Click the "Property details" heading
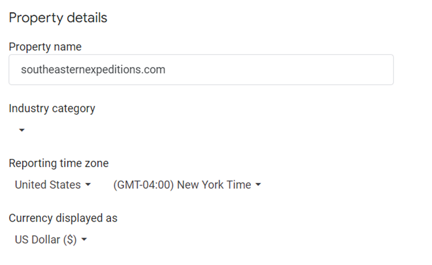The width and height of the screenshot is (432, 265). click(x=58, y=18)
